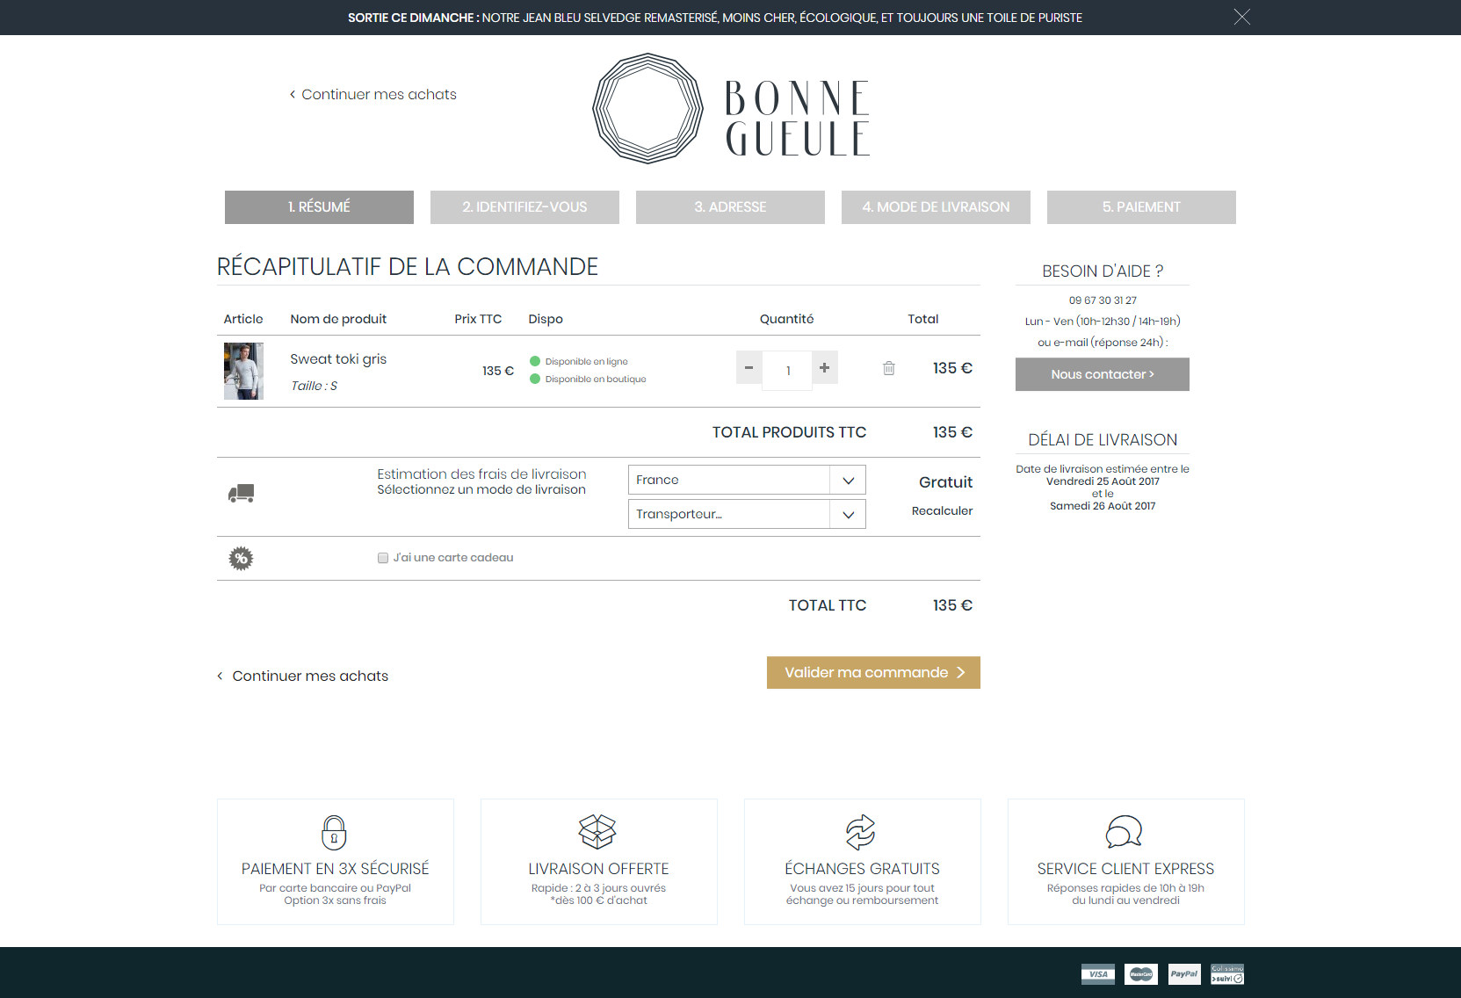The width and height of the screenshot is (1461, 998).
Task: Go to the 2. Identifiez-vous step
Action: 524,207
